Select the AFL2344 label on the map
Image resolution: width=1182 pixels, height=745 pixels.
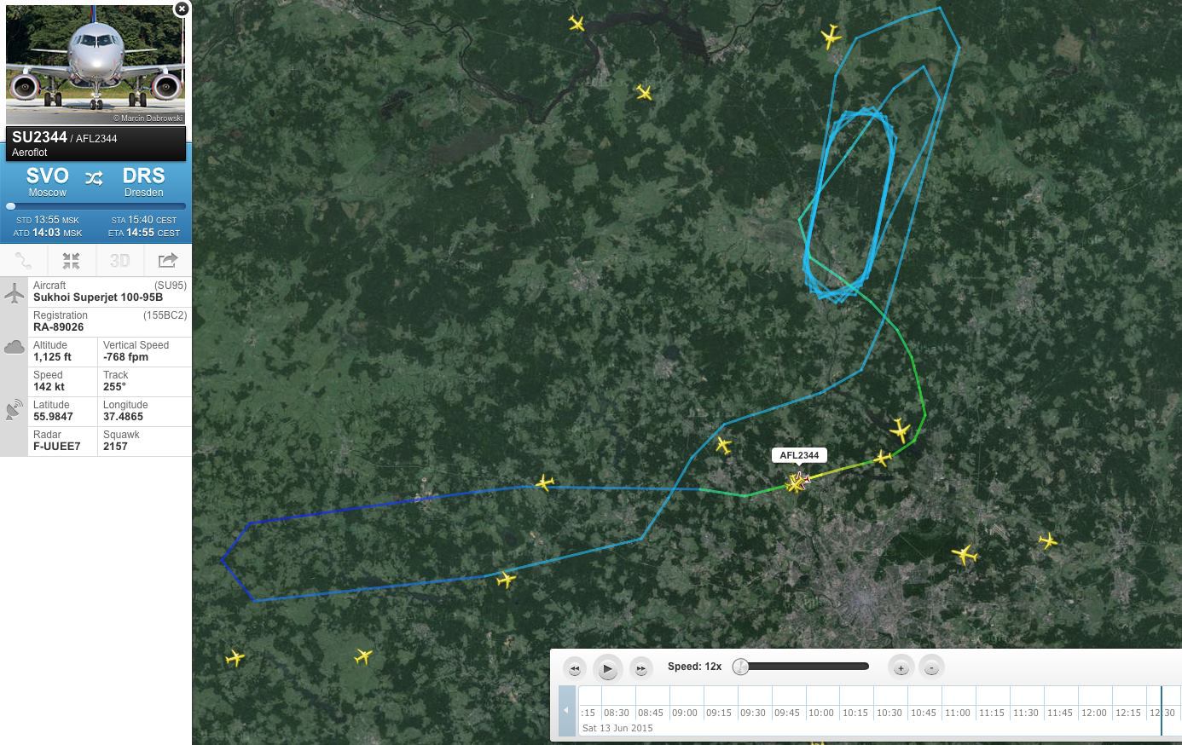[799, 455]
